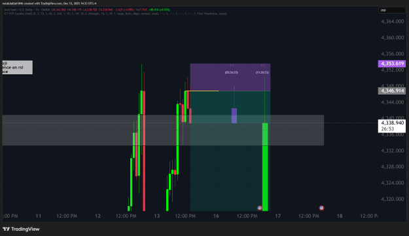Viewport: 409px width, 236px height.
Task: Click the 4,328.000 price scale label
Action: [x=392, y=167]
